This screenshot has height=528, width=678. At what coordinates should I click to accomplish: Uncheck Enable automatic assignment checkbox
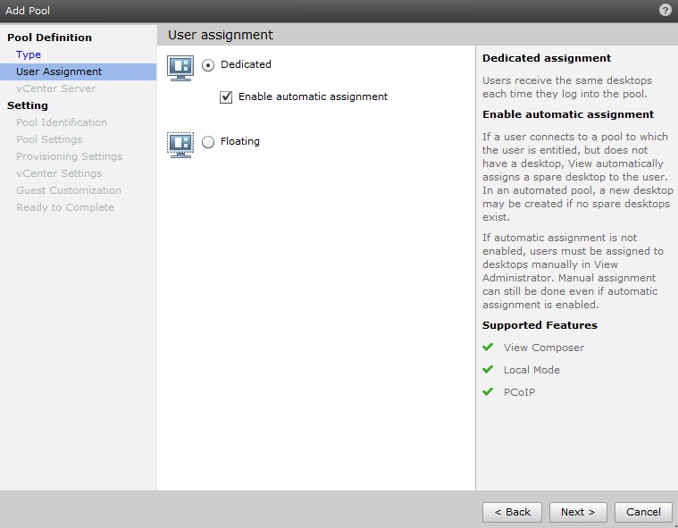(x=226, y=97)
